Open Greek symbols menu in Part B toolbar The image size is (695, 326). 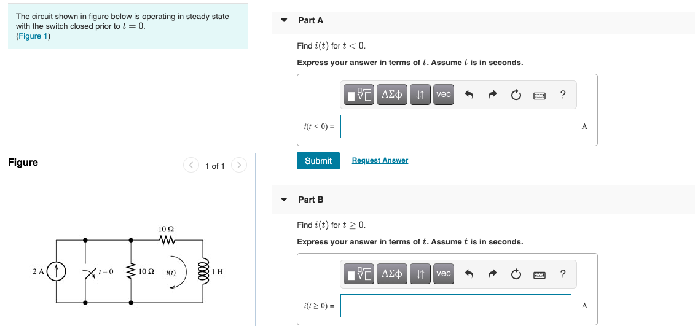pos(392,274)
